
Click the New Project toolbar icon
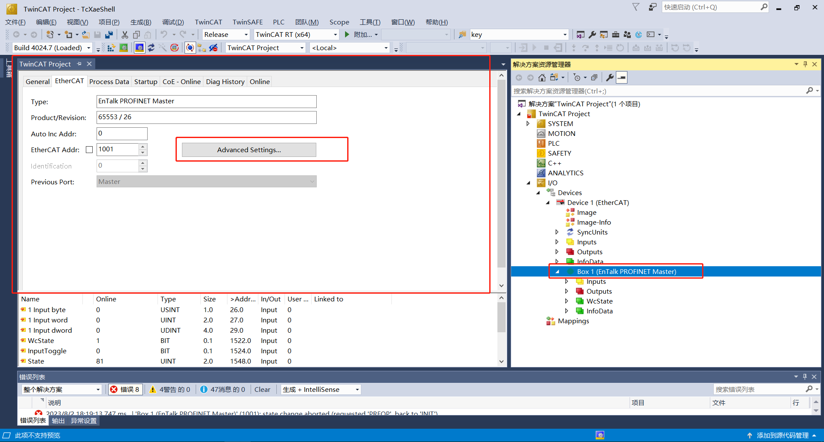[50, 35]
